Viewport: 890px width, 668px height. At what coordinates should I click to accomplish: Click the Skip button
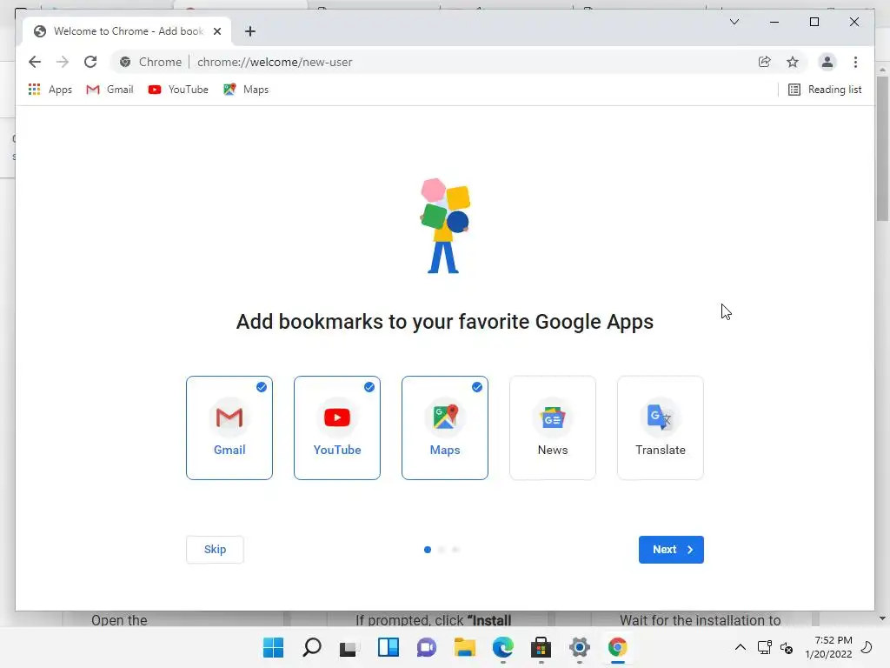[x=216, y=550]
